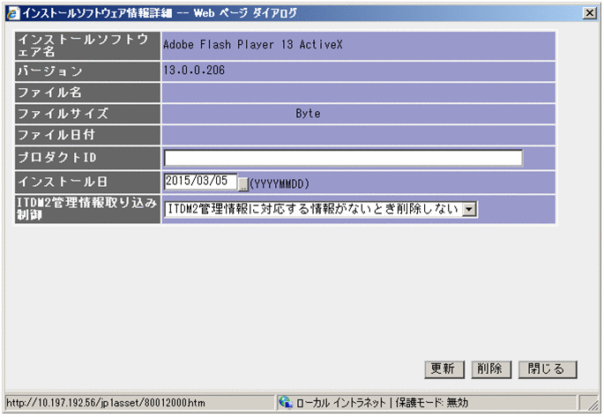Click the ITDM2管理情報取り込み制御 label
This screenshot has height=417, width=604.
87,209
